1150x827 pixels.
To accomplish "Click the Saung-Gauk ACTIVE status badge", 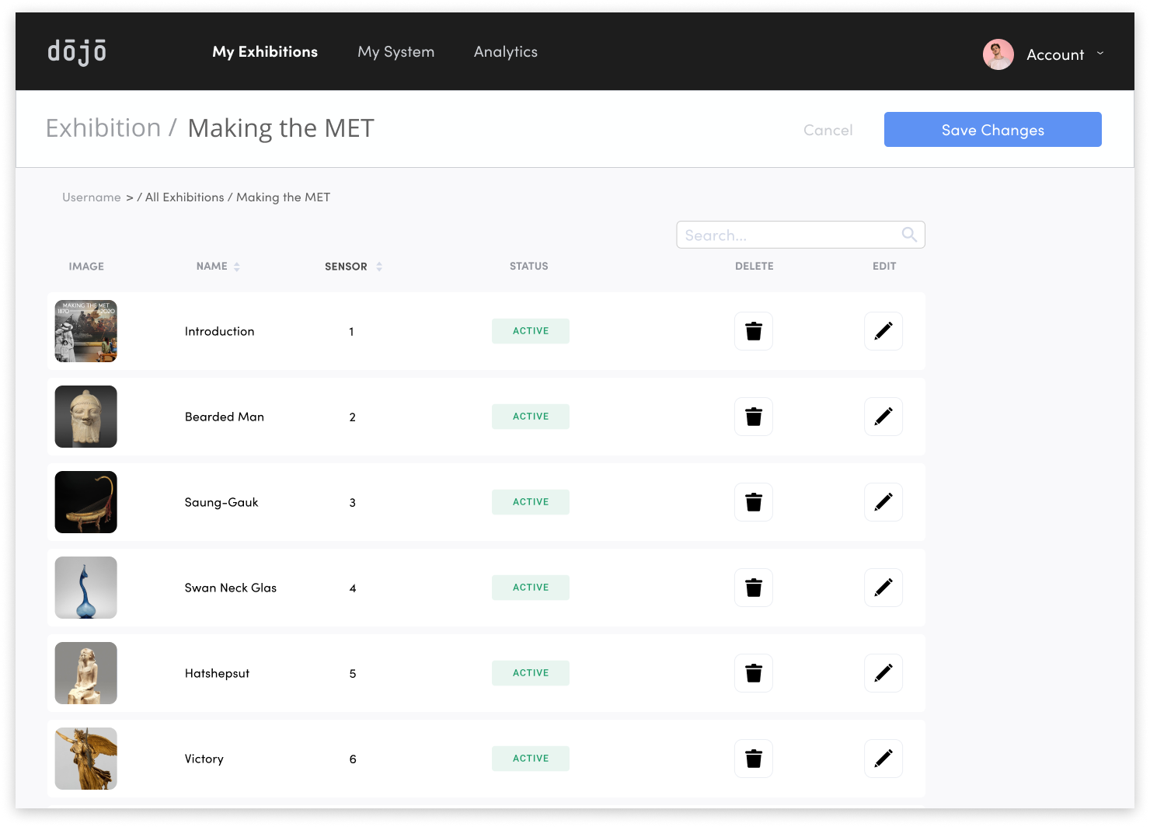I will click(x=531, y=502).
